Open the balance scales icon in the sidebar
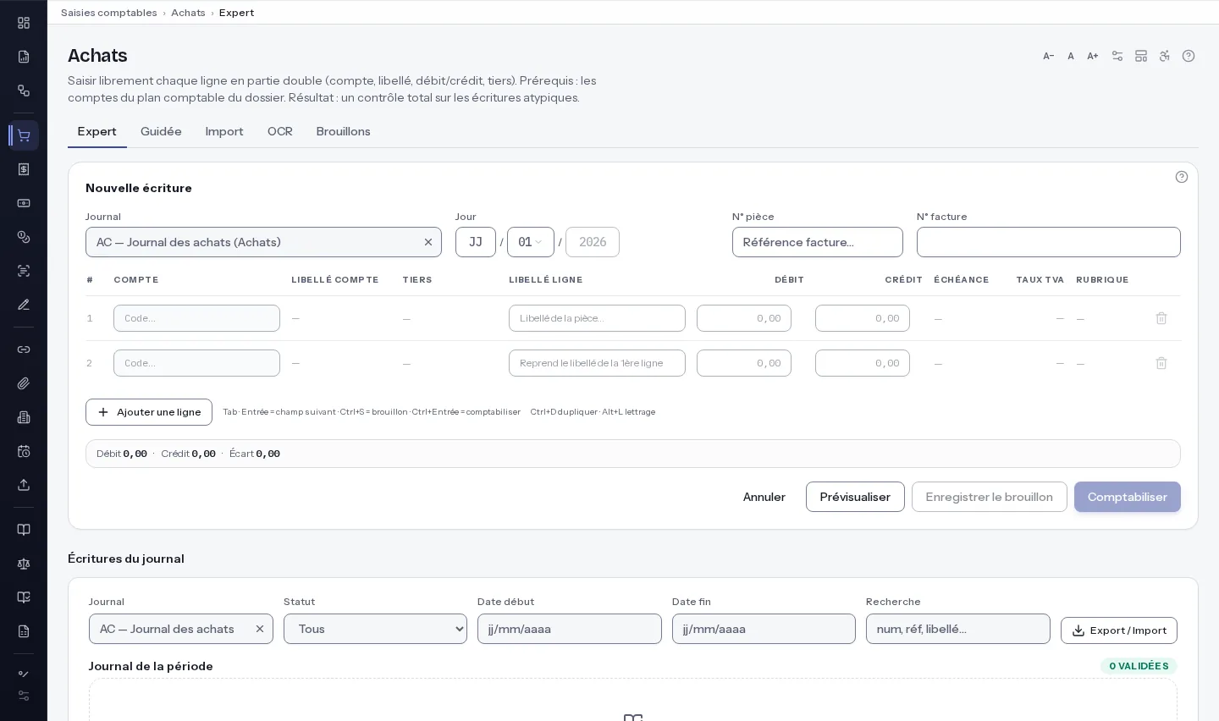This screenshot has width=1219, height=721. click(24, 564)
